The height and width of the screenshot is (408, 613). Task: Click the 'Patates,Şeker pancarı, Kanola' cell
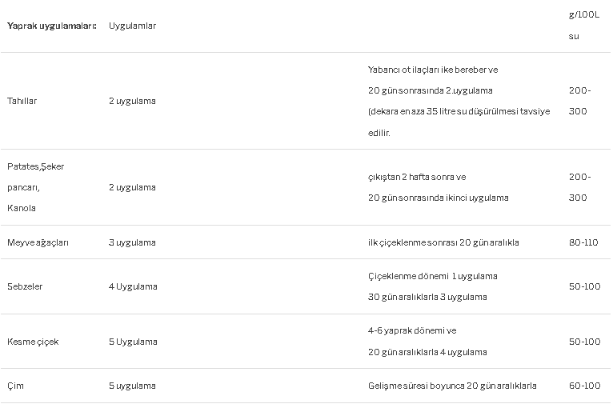(35, 187)
